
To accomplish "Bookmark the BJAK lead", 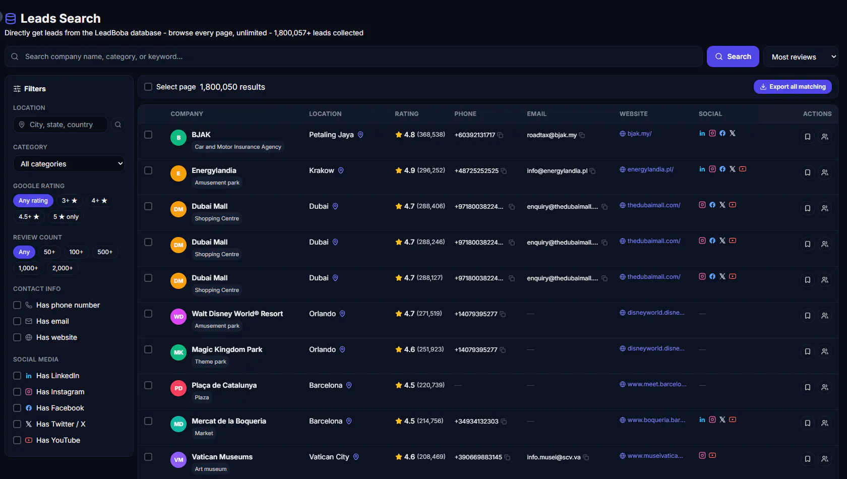I will [808, 137].
